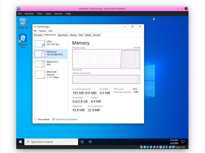
Task: Select Disk 0 (C:) performance entry
Action: click(50, 64)
